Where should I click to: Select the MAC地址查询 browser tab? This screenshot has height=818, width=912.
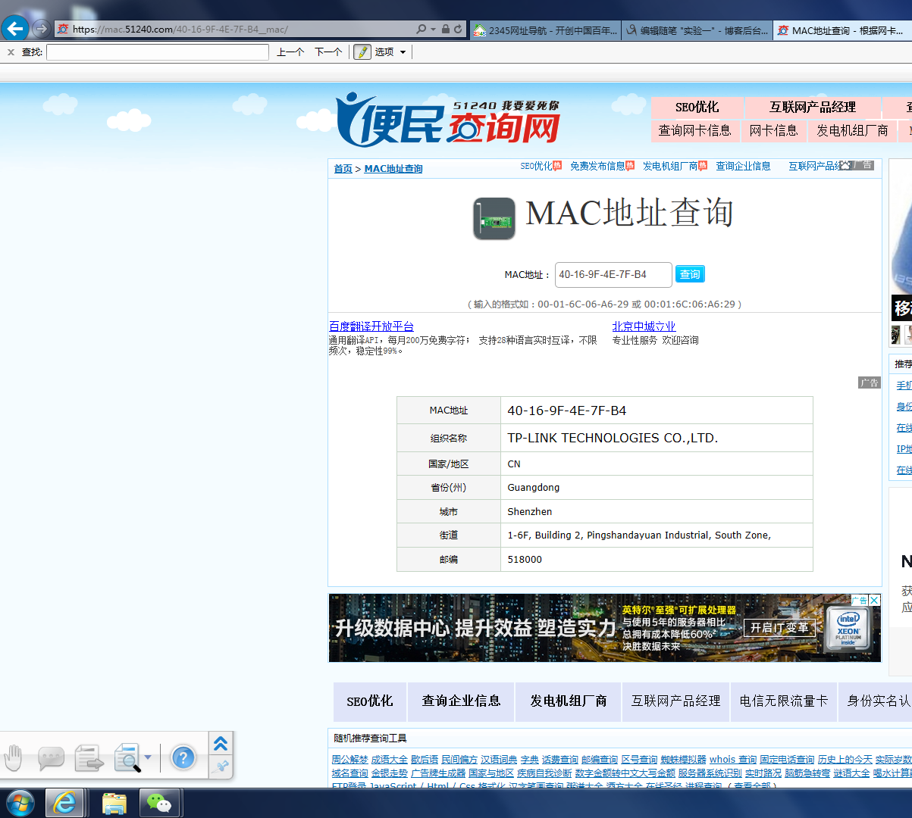pyautogui.click(x=842, y=30)
